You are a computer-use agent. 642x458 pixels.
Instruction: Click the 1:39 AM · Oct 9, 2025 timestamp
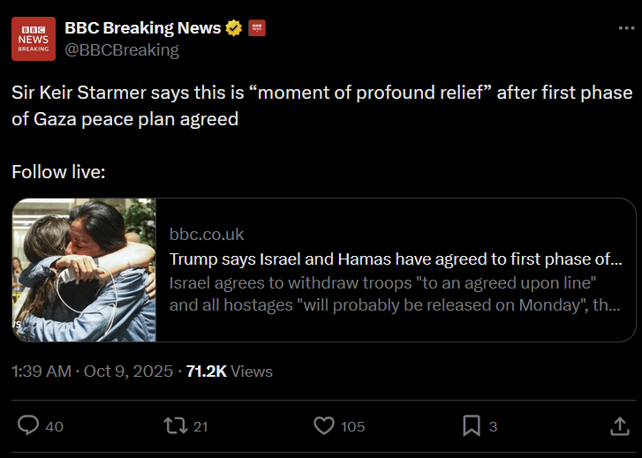click(x=91, y=372)
